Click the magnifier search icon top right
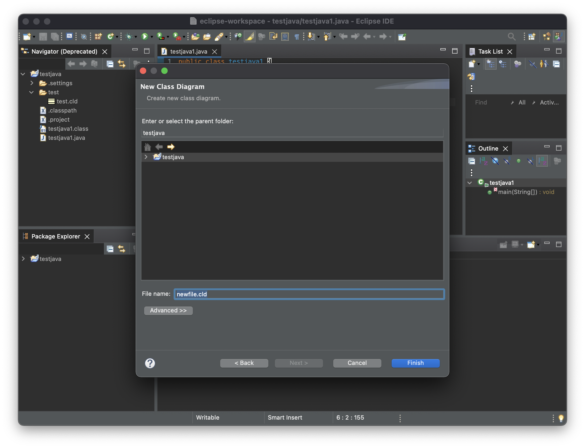Viewport: 585px width, 448px height. coord(512,36)
